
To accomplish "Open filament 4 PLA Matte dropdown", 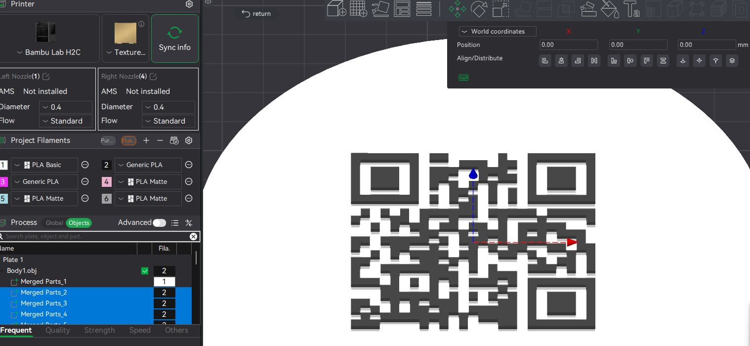I will 148,181.
